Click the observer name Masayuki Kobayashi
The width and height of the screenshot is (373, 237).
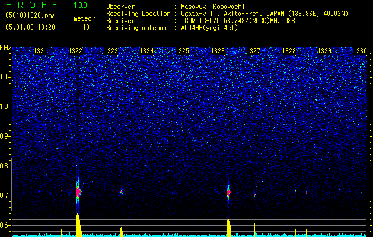click(x=213, y=7)
